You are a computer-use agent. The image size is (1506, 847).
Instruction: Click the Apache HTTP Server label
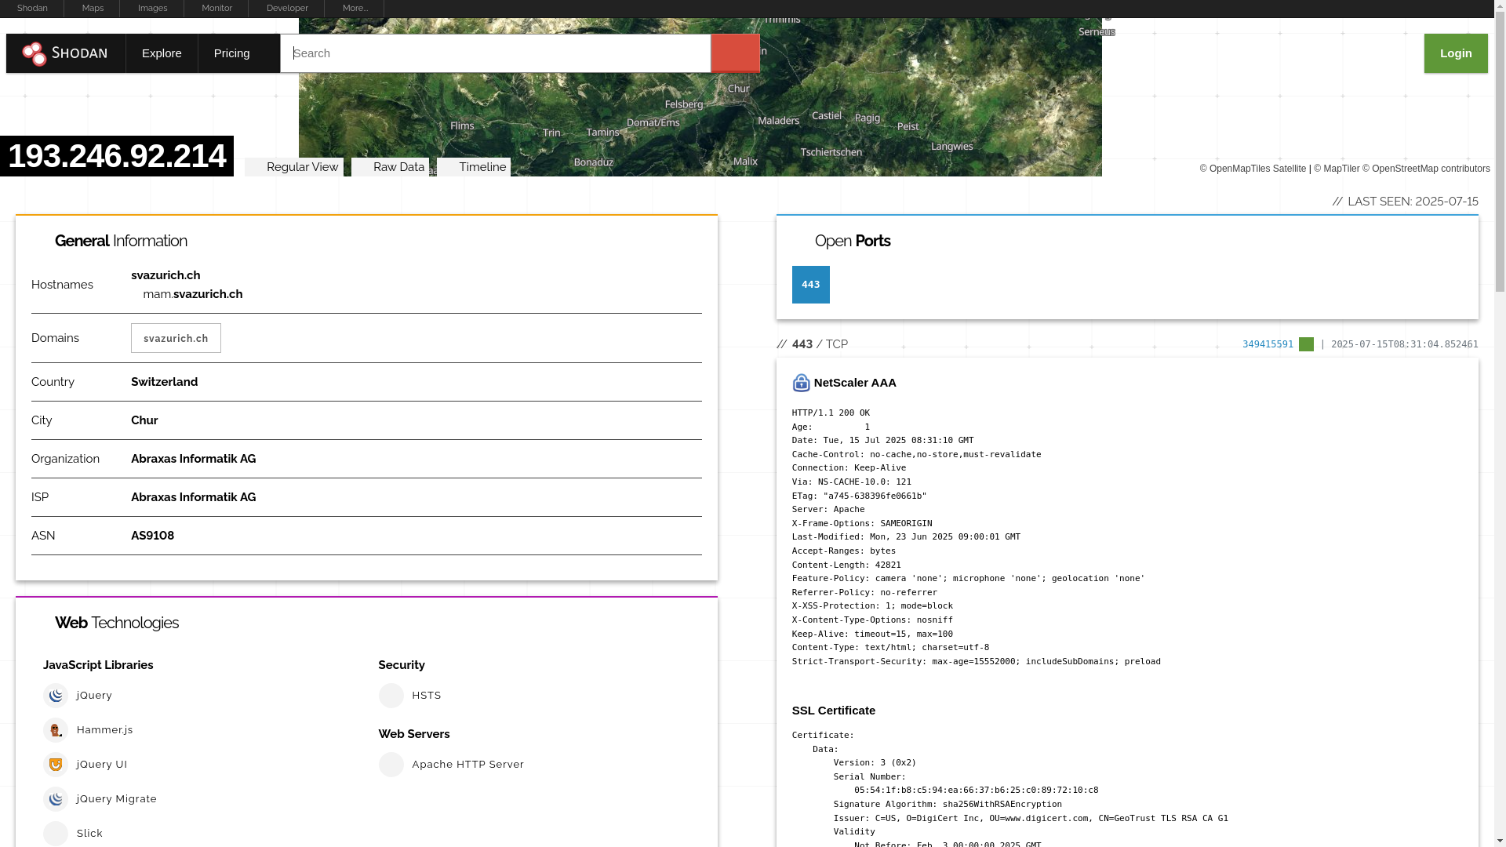(x=468, y=765)
